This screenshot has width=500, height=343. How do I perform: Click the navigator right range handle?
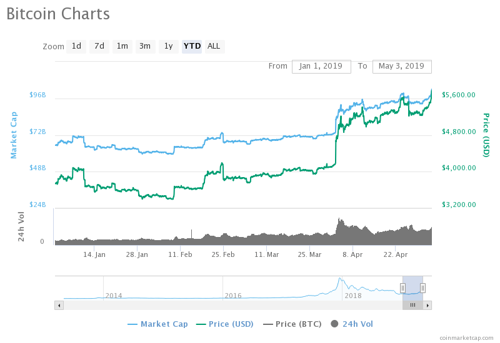[423, 287]
